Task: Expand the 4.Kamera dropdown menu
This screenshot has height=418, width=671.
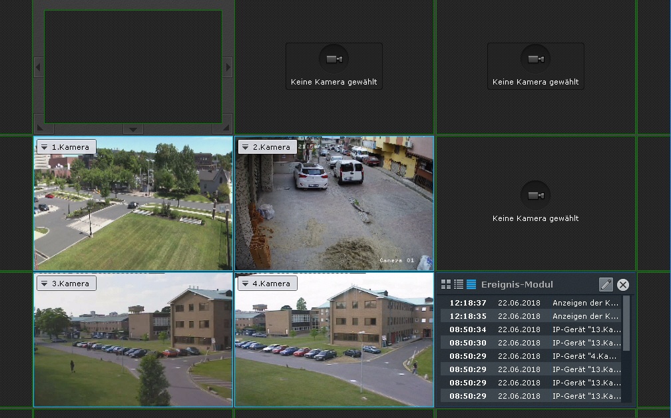Action: coord(246,284)
